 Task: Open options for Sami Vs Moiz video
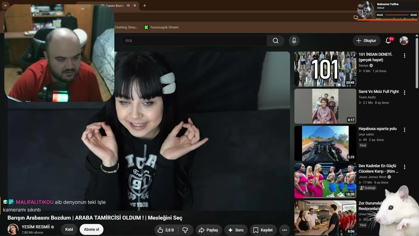point(405,93)
